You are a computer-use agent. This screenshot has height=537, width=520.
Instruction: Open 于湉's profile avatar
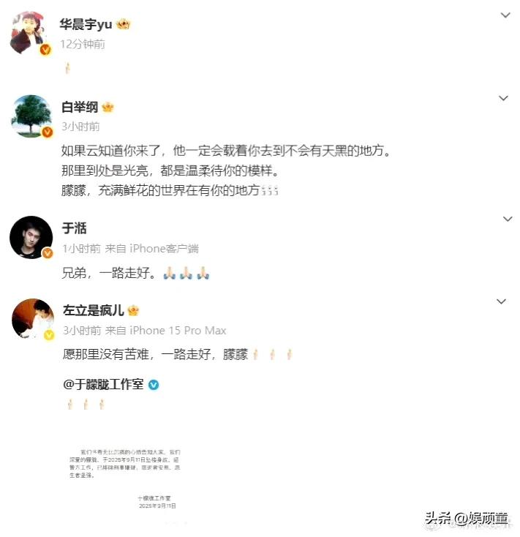point(31,237)
